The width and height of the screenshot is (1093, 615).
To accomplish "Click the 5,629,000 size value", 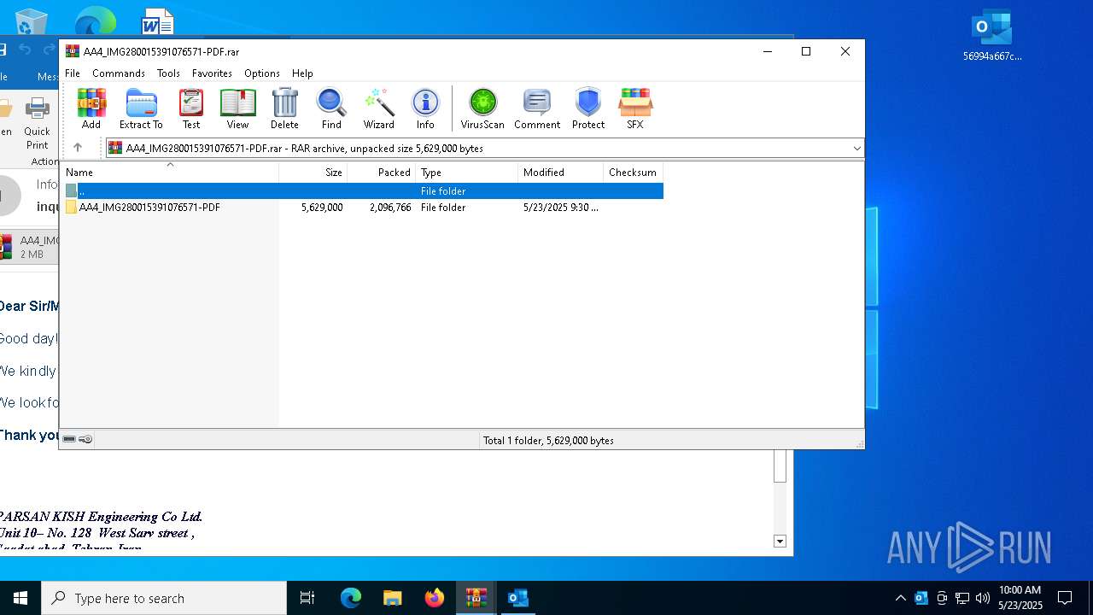I will (322, 208).
